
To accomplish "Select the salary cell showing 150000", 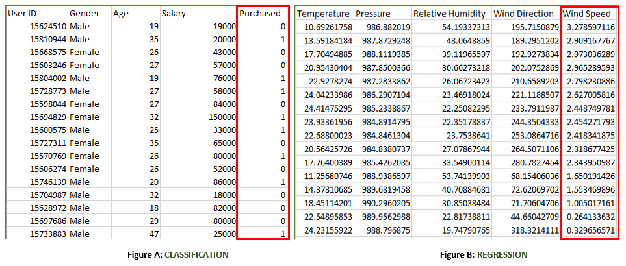I will click(x=198, y=117).
